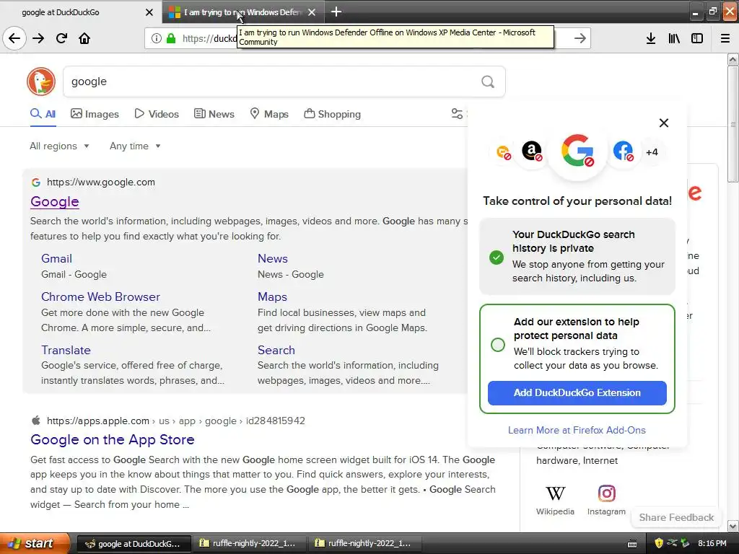This screenshot has height=554, width=739.
Task: Click the security shield tray icon
Action: 659,543
